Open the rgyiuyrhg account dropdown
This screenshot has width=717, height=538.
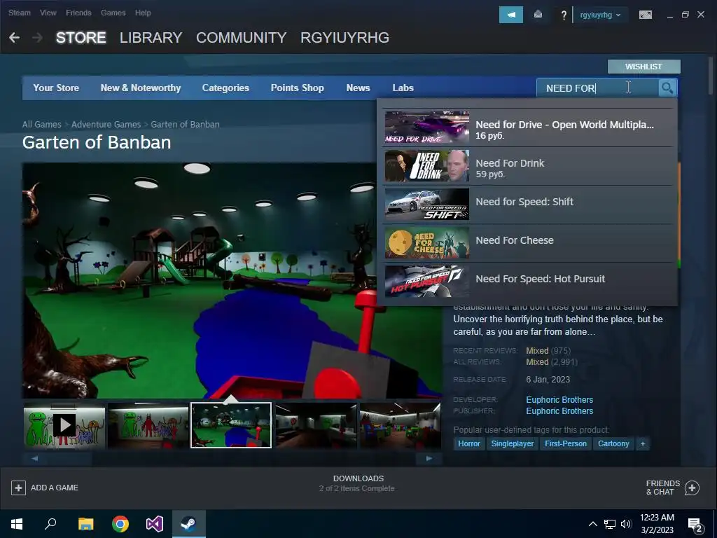600,15
